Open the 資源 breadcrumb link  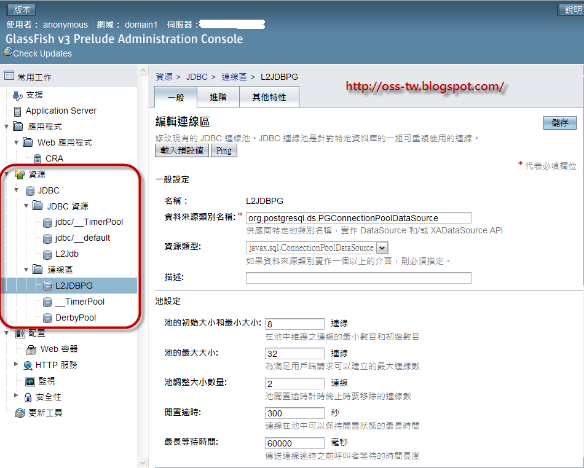(164, 77)
